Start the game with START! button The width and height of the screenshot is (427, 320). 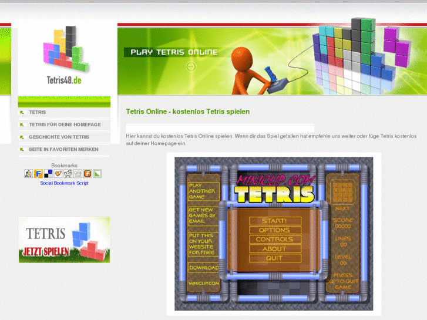(275, 221)
